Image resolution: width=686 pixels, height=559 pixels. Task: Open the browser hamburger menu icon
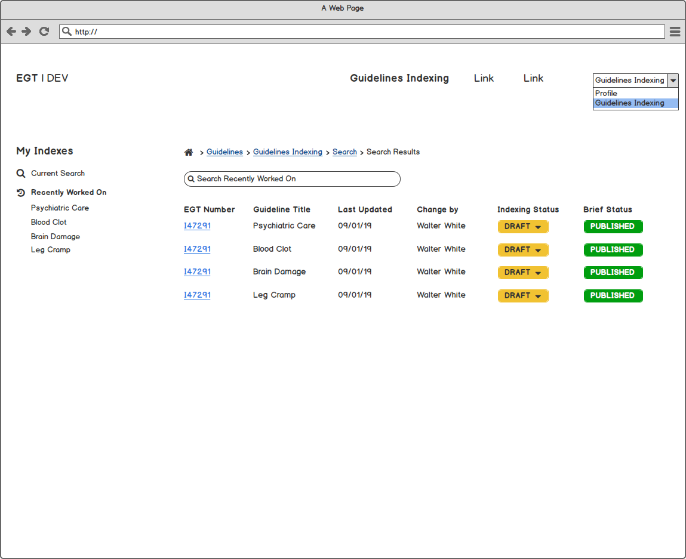point(675,32)
